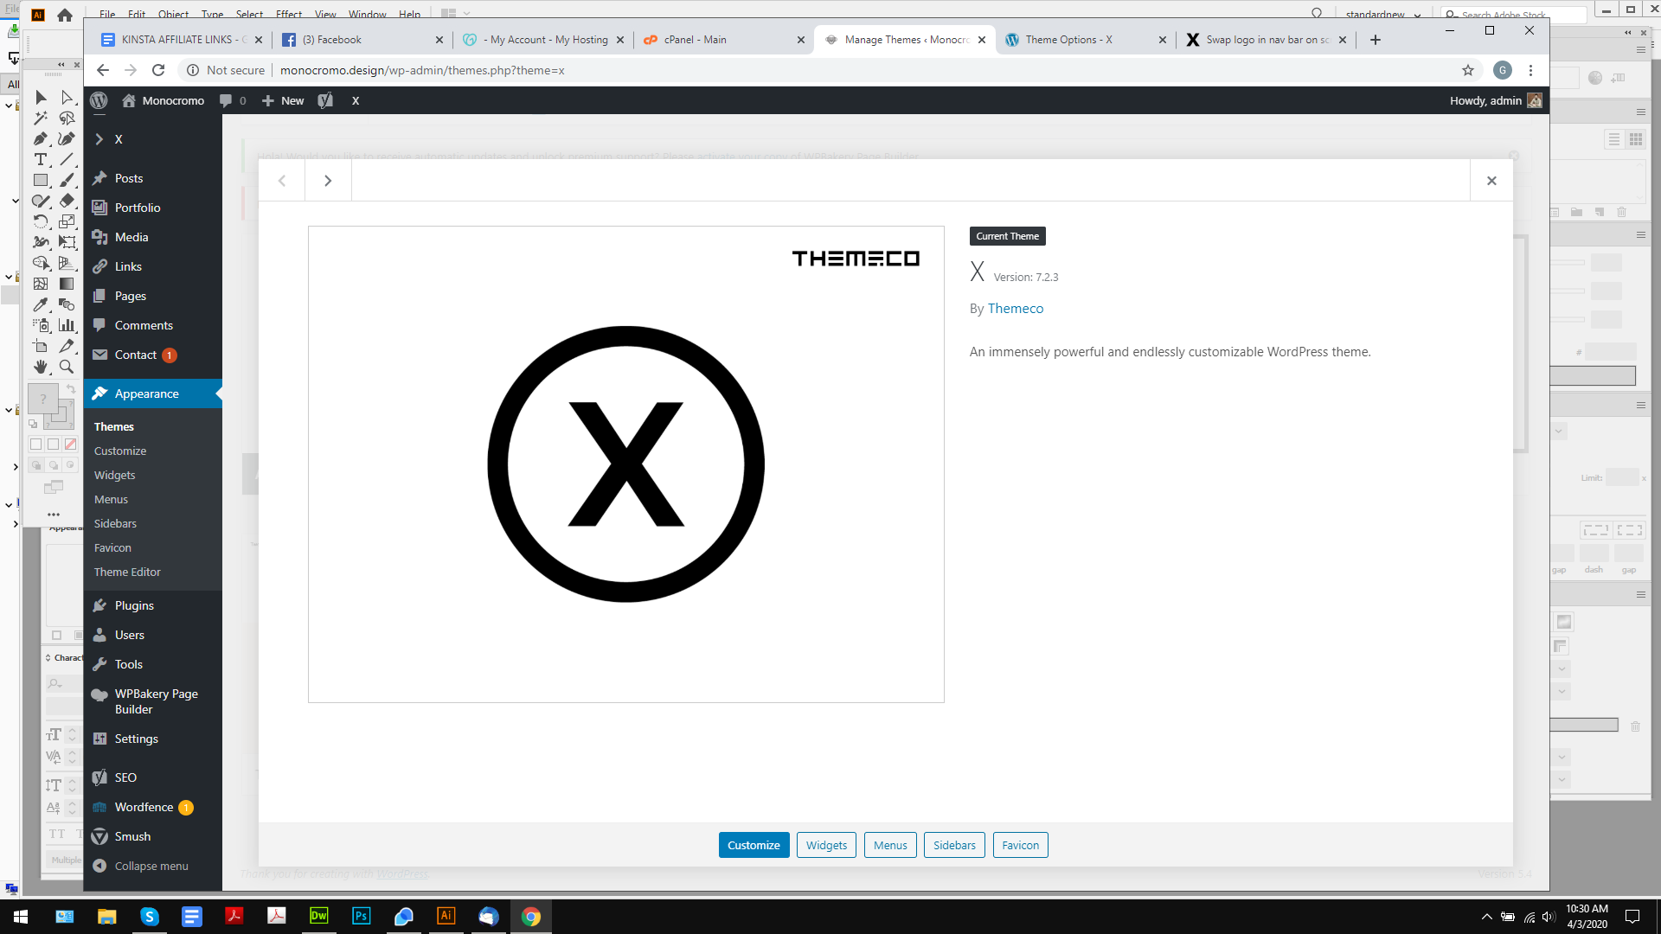
Task: Click the Widgets button in theme footer
Action: (826, 845)
